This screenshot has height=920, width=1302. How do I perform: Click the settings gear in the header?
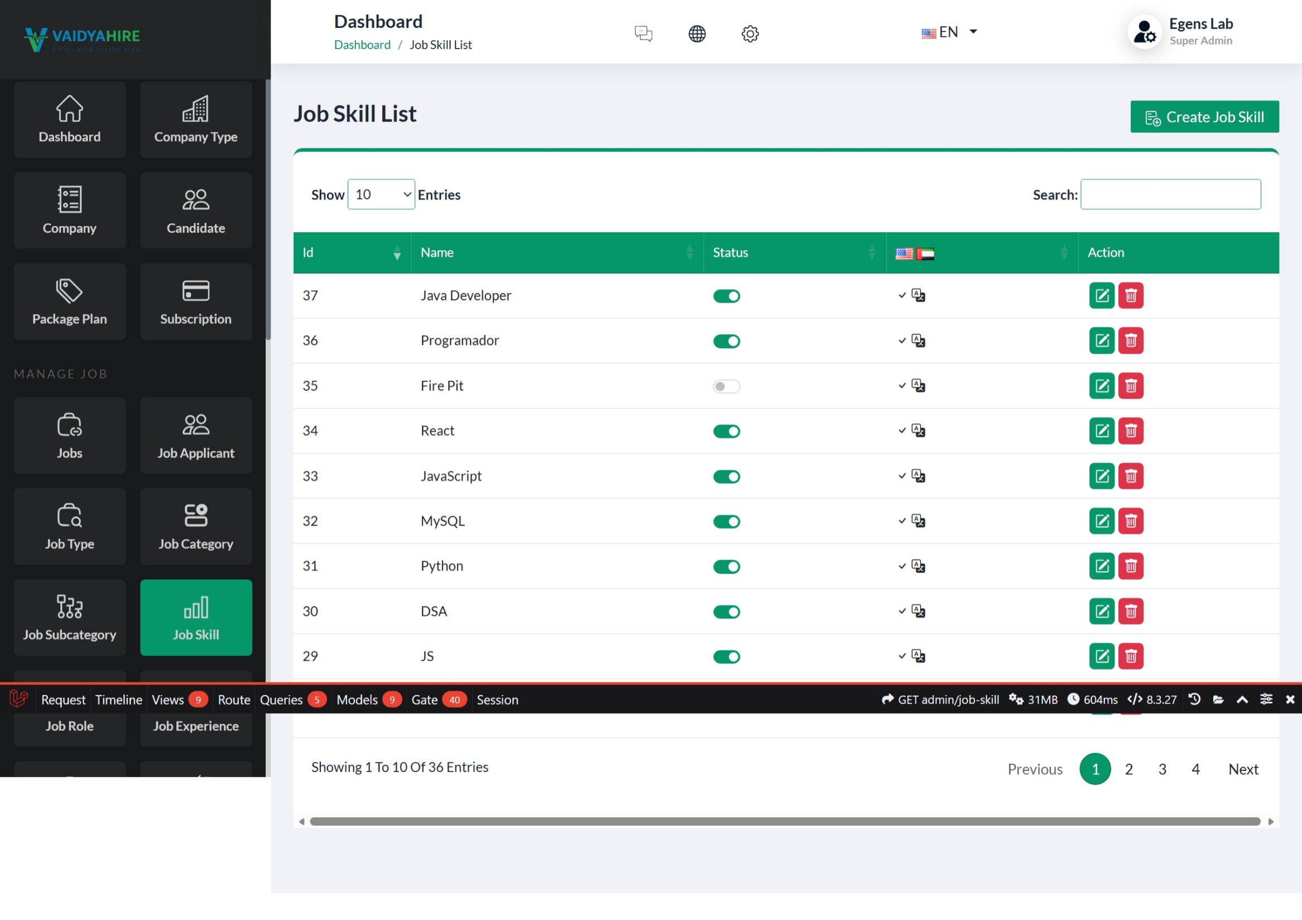tap(750, 33)
